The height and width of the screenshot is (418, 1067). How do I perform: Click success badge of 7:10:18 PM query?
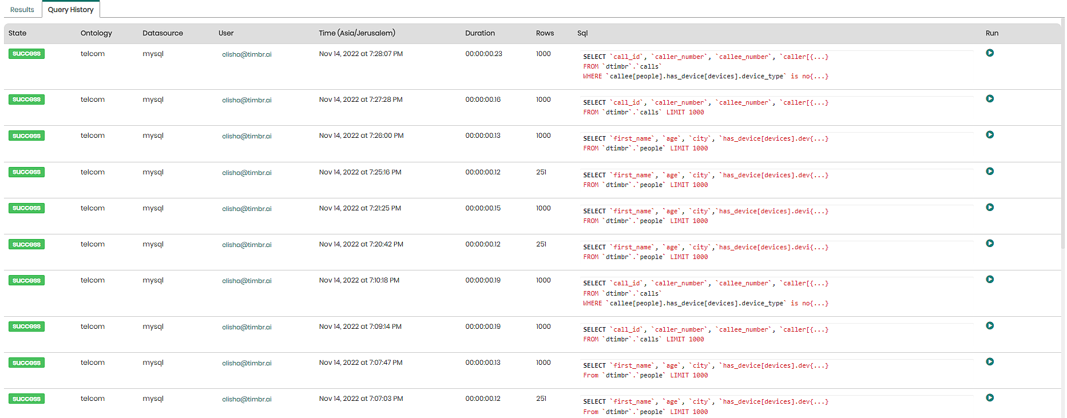(x=26, y=280)
